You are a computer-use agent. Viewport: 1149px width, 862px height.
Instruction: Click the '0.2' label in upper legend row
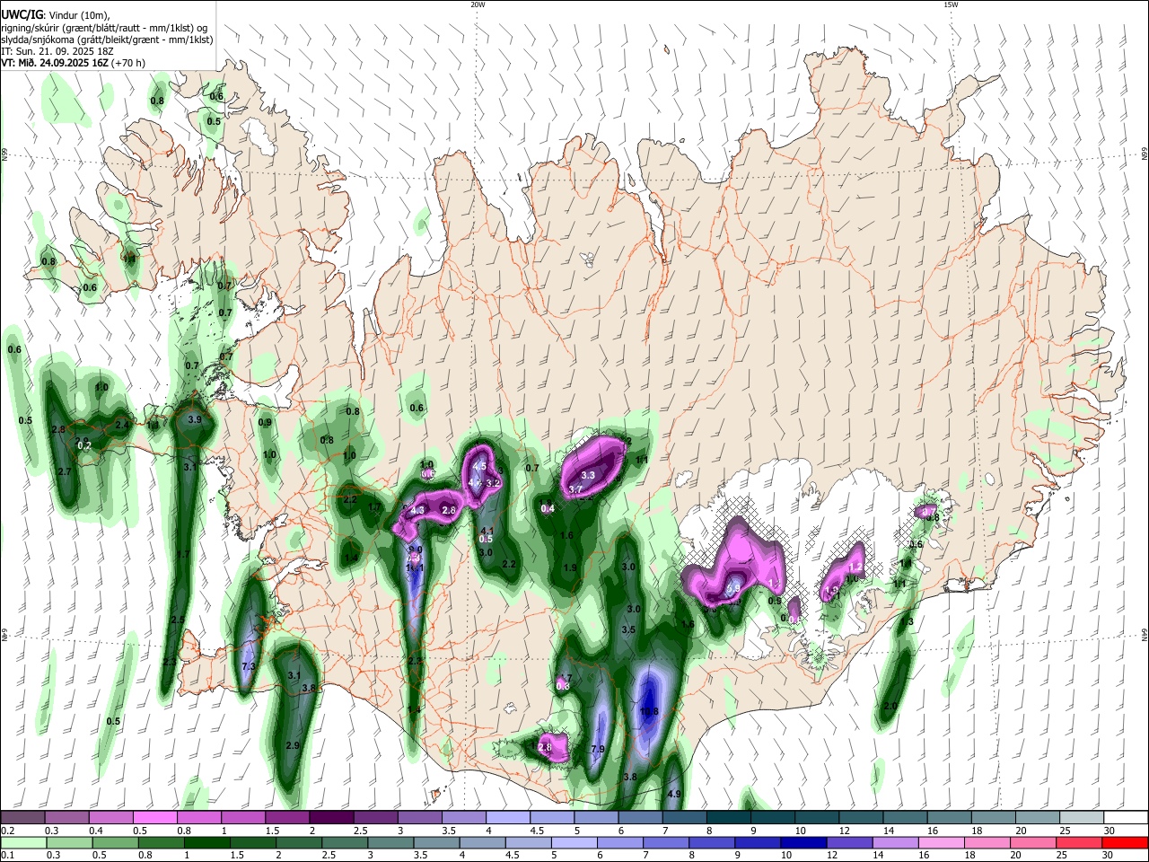7,831
